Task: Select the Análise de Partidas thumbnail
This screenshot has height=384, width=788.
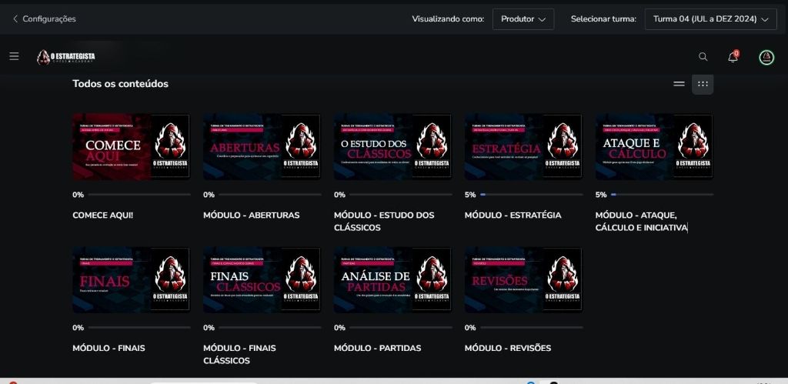Action: 392,279
